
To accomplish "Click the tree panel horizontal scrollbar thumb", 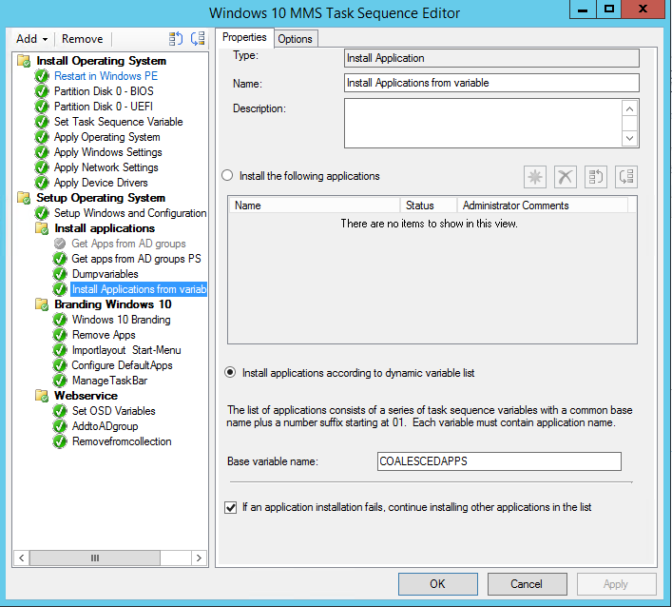I will 94,558.
